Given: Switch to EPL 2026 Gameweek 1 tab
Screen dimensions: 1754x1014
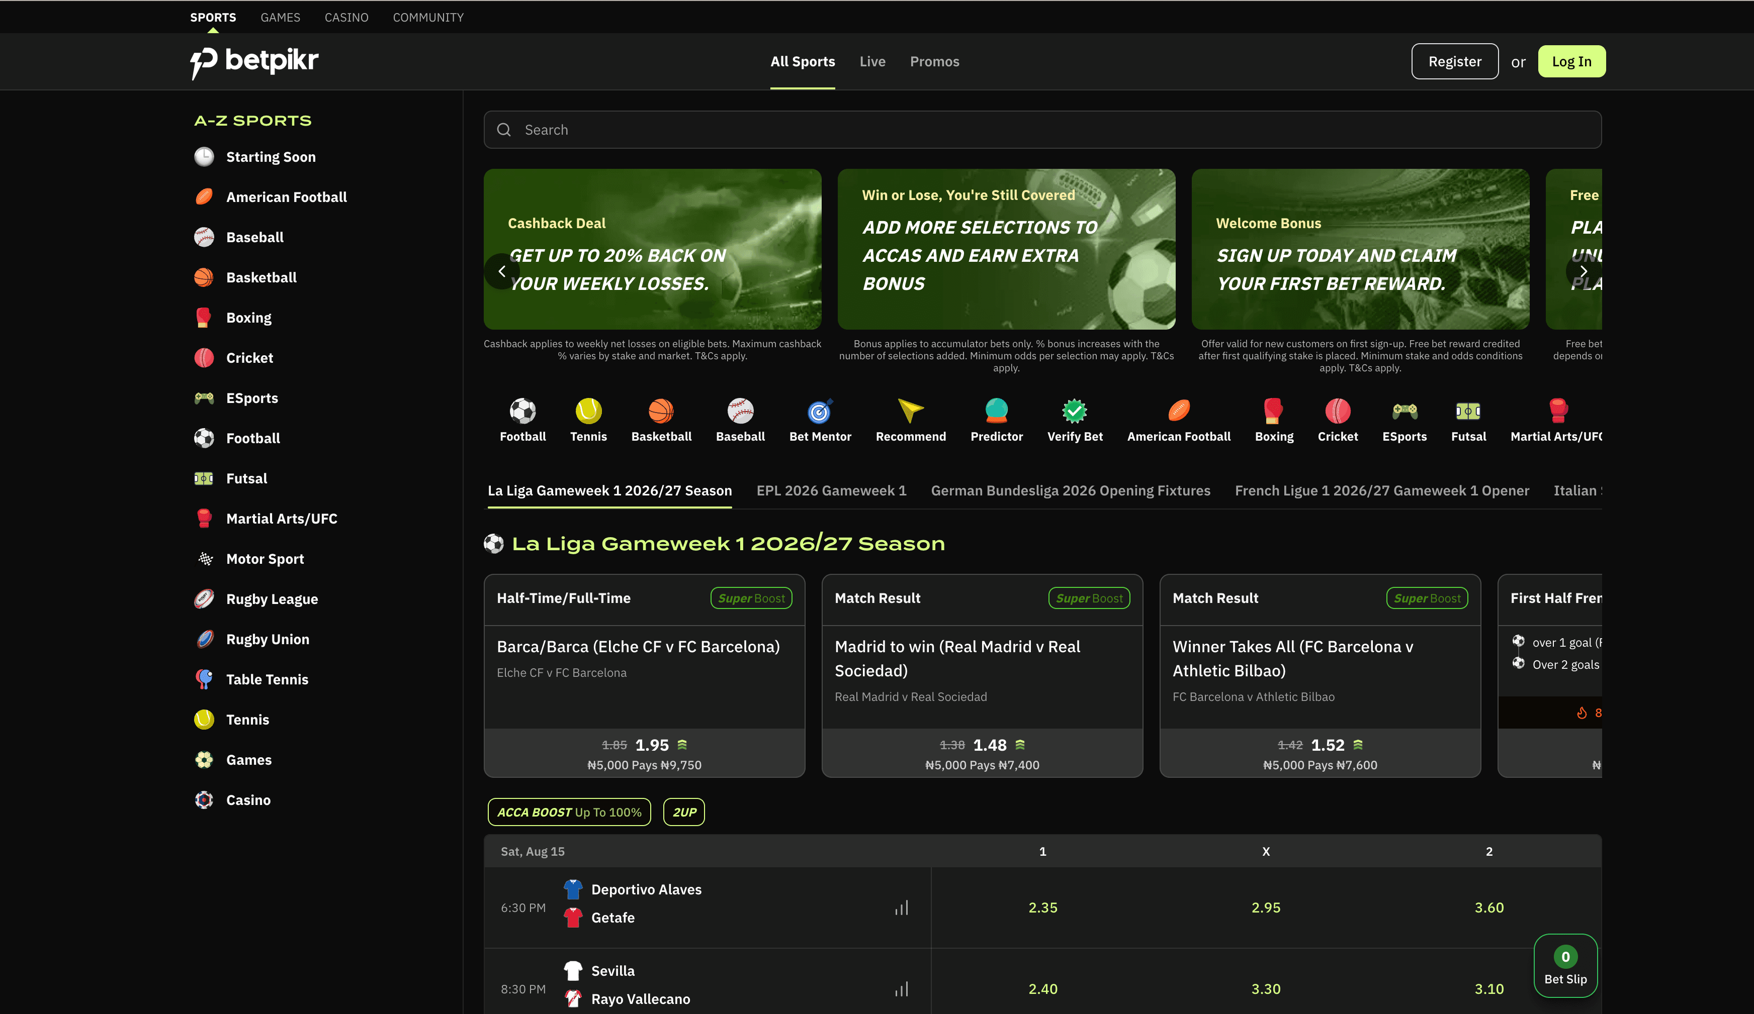Looking at the screenshot, I should pos(831,490).
